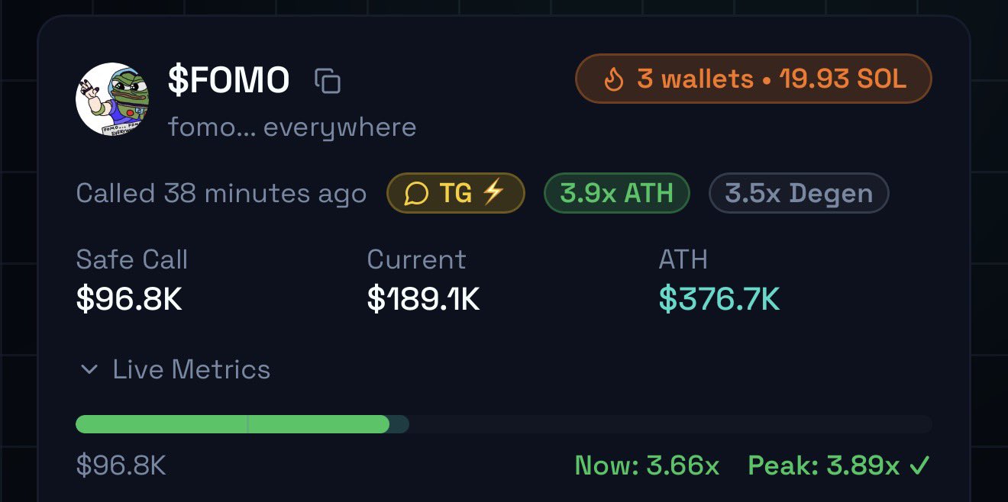
Task: Click the green multiplier progress bar
Action: pyautogui.click(x=232, y=424)
